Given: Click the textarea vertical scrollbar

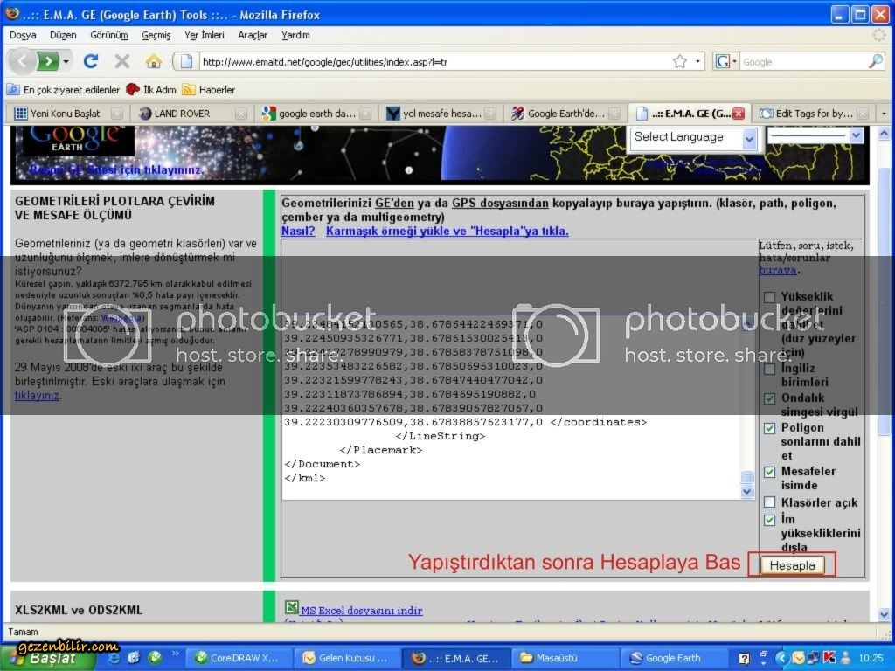Looking at the screenshot, I should pos(746,402).
